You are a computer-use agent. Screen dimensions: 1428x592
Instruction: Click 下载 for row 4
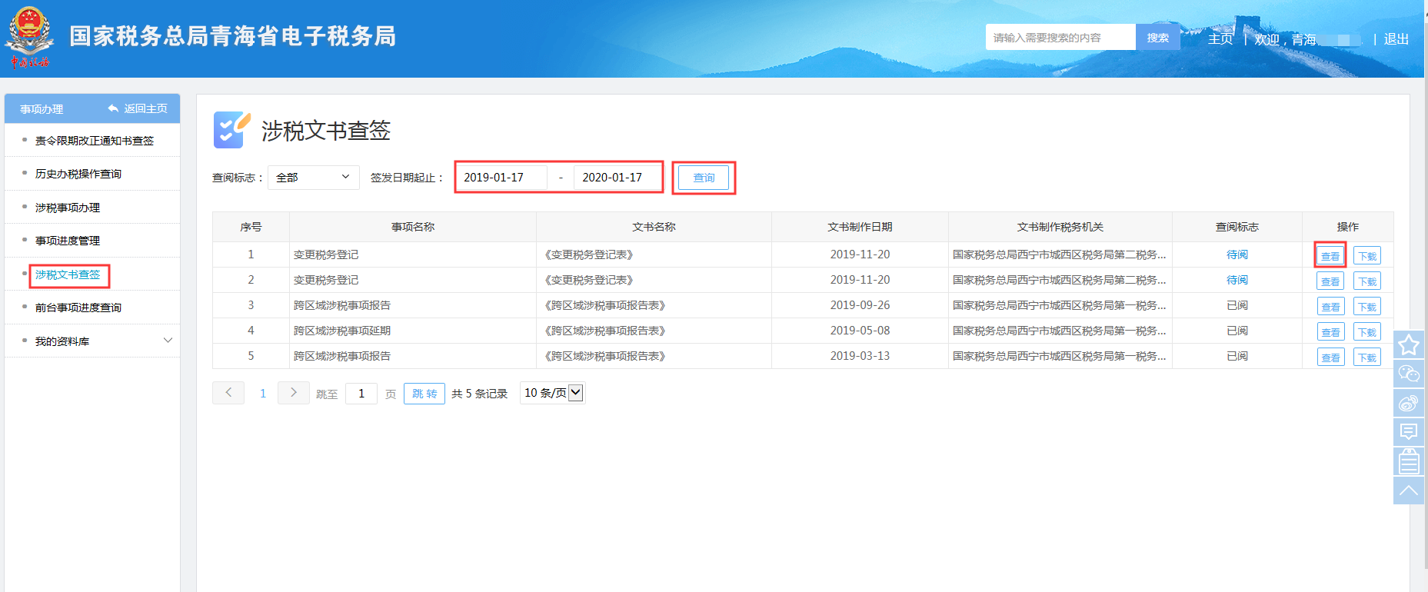coord(1367,332)
